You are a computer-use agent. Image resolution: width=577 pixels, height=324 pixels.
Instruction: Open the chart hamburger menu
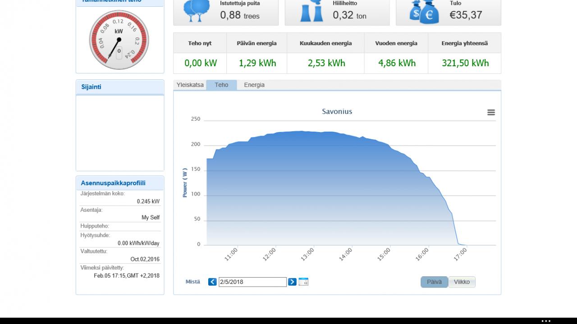pyautogui.click(x=491, y=112)
